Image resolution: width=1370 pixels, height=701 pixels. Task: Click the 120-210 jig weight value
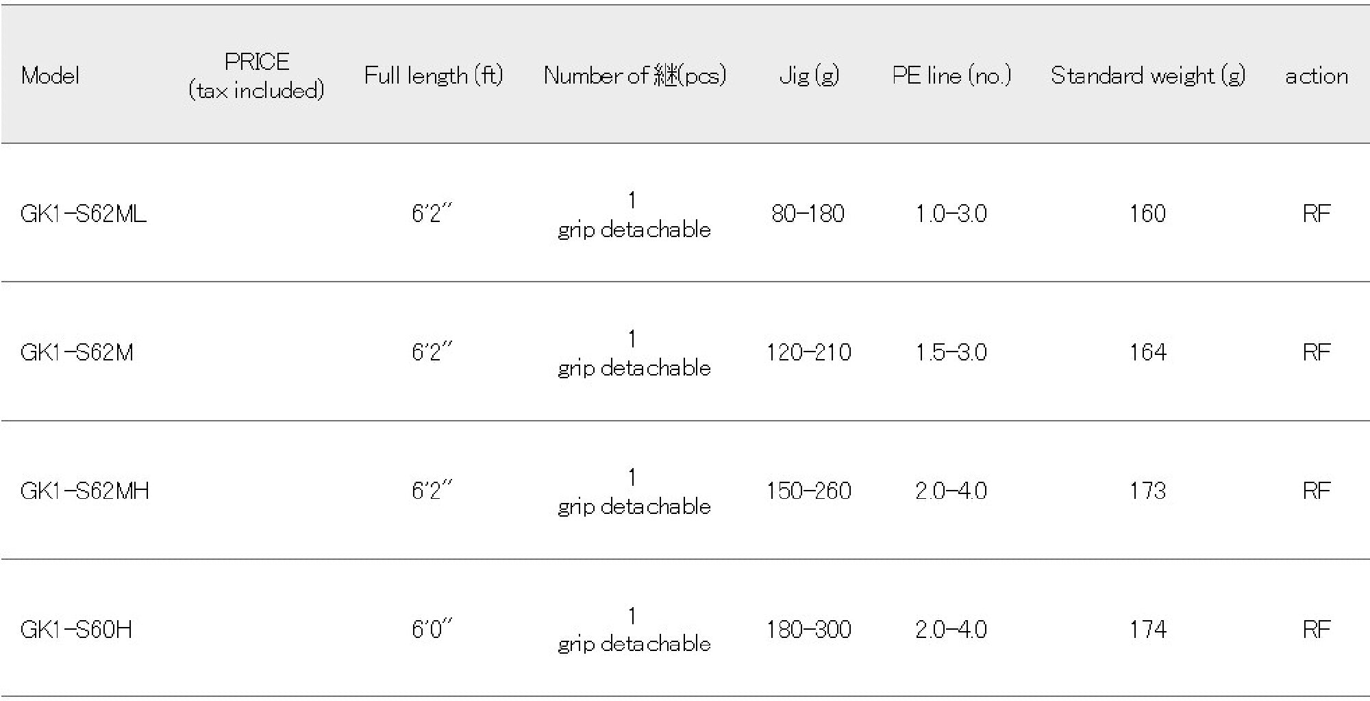[x=808, y=352]
